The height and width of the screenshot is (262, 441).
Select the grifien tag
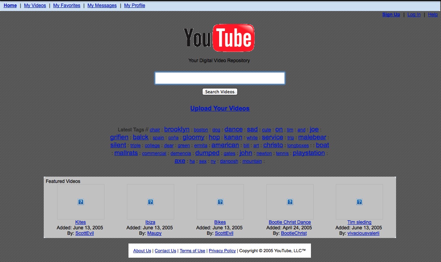pyautogui.click(x=119, y=137)
